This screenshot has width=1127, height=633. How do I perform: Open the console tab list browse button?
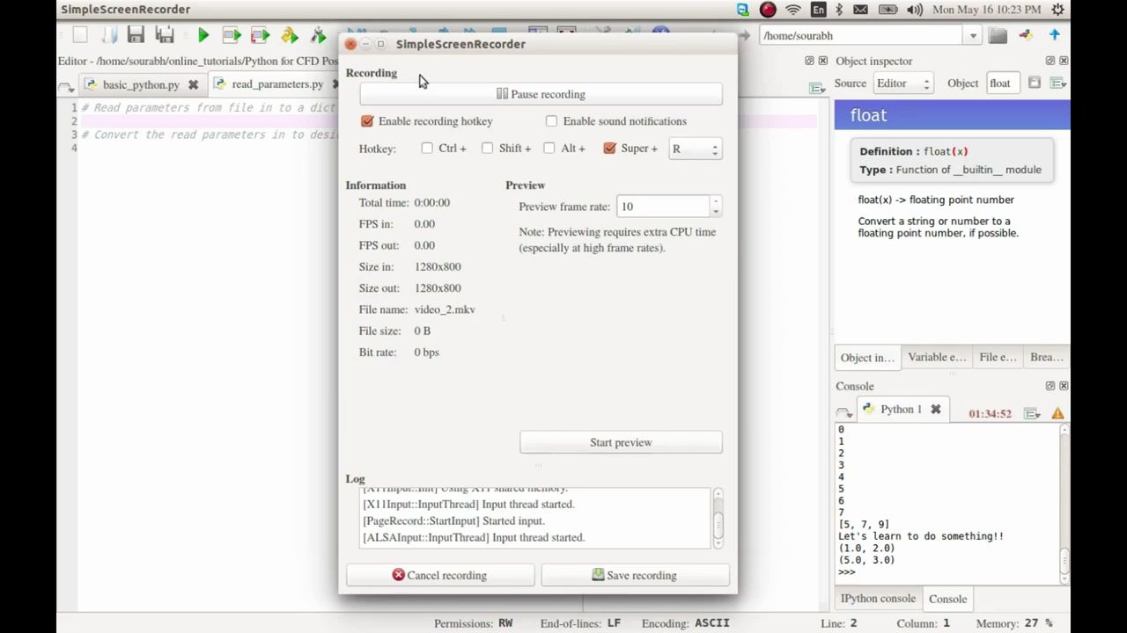point(844,411)
